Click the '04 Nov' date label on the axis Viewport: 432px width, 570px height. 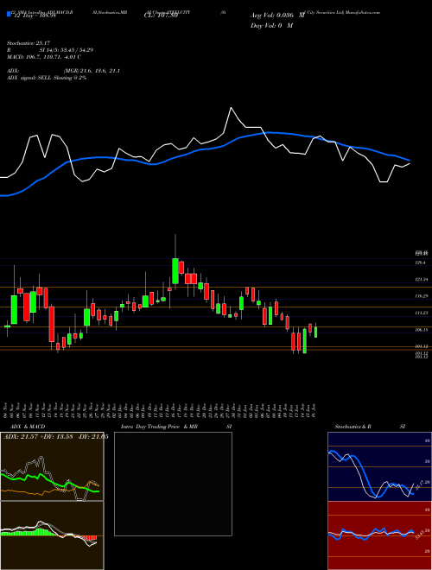tap(6, 409)
